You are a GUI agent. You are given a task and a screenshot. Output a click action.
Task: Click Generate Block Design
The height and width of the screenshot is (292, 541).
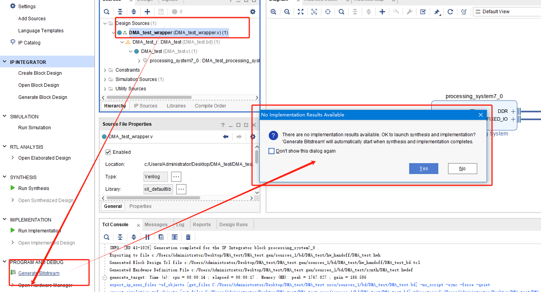(43, 97)
